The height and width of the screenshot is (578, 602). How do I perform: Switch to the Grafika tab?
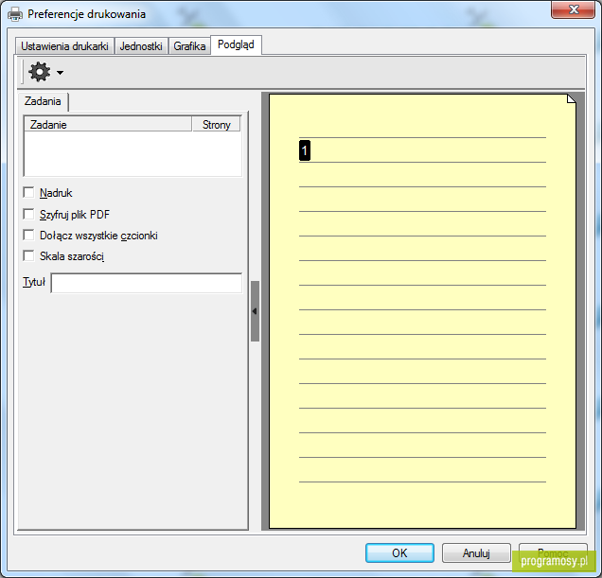tap(189, 46)
